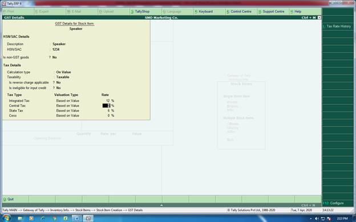Viewport: 356px width, 222px height.
Task: Click the Tally ERP 9 title bar icon
Action: tap(4, 3)
